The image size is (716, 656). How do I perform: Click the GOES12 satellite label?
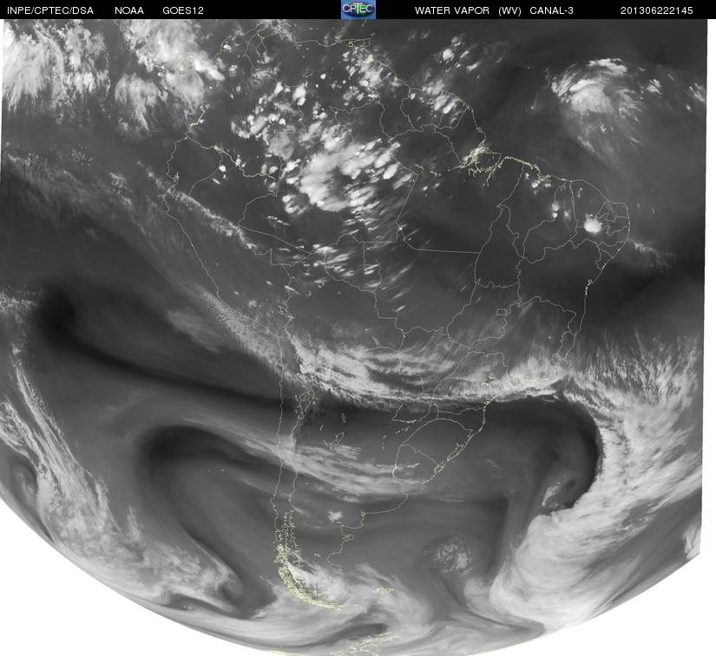pos(183,10)
